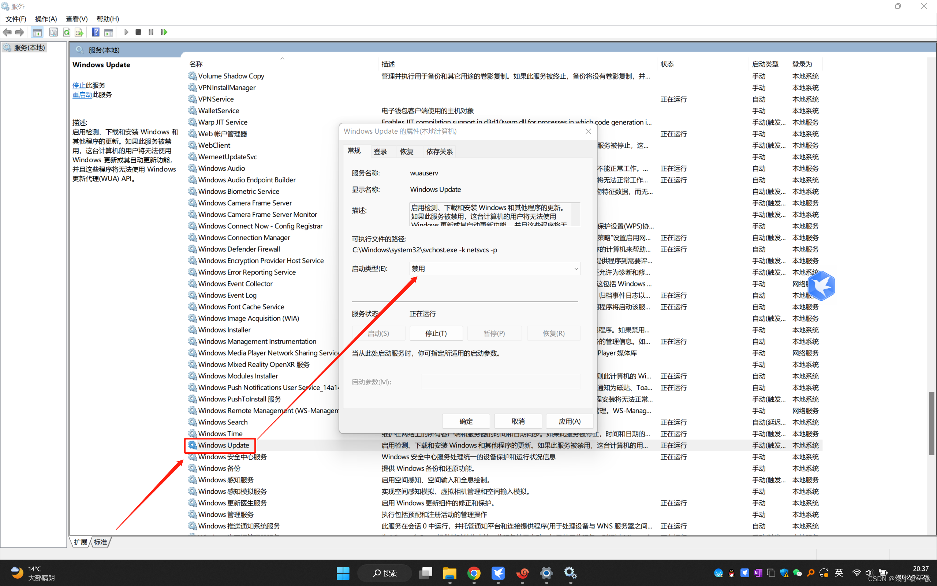This screenshot has width=937, height=586.
Task: Open the Settings gear on the taskbar
Action: 546,573
